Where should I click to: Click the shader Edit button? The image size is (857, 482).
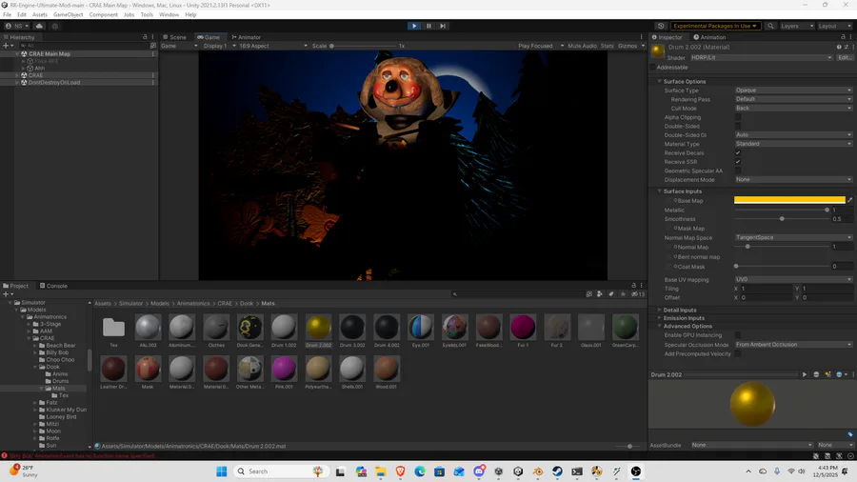pos(844,57)
